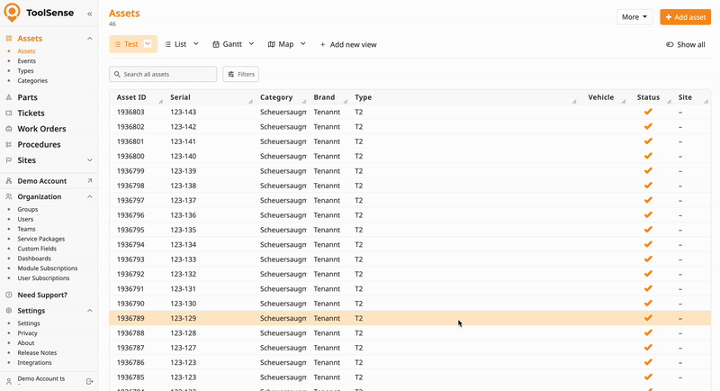Click the ToolSense logo icon
Image resolution: width=720 pixels, height=391 pixels.
point(12,13)
